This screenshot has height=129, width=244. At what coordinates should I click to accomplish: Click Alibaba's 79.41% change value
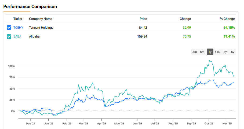229,36
